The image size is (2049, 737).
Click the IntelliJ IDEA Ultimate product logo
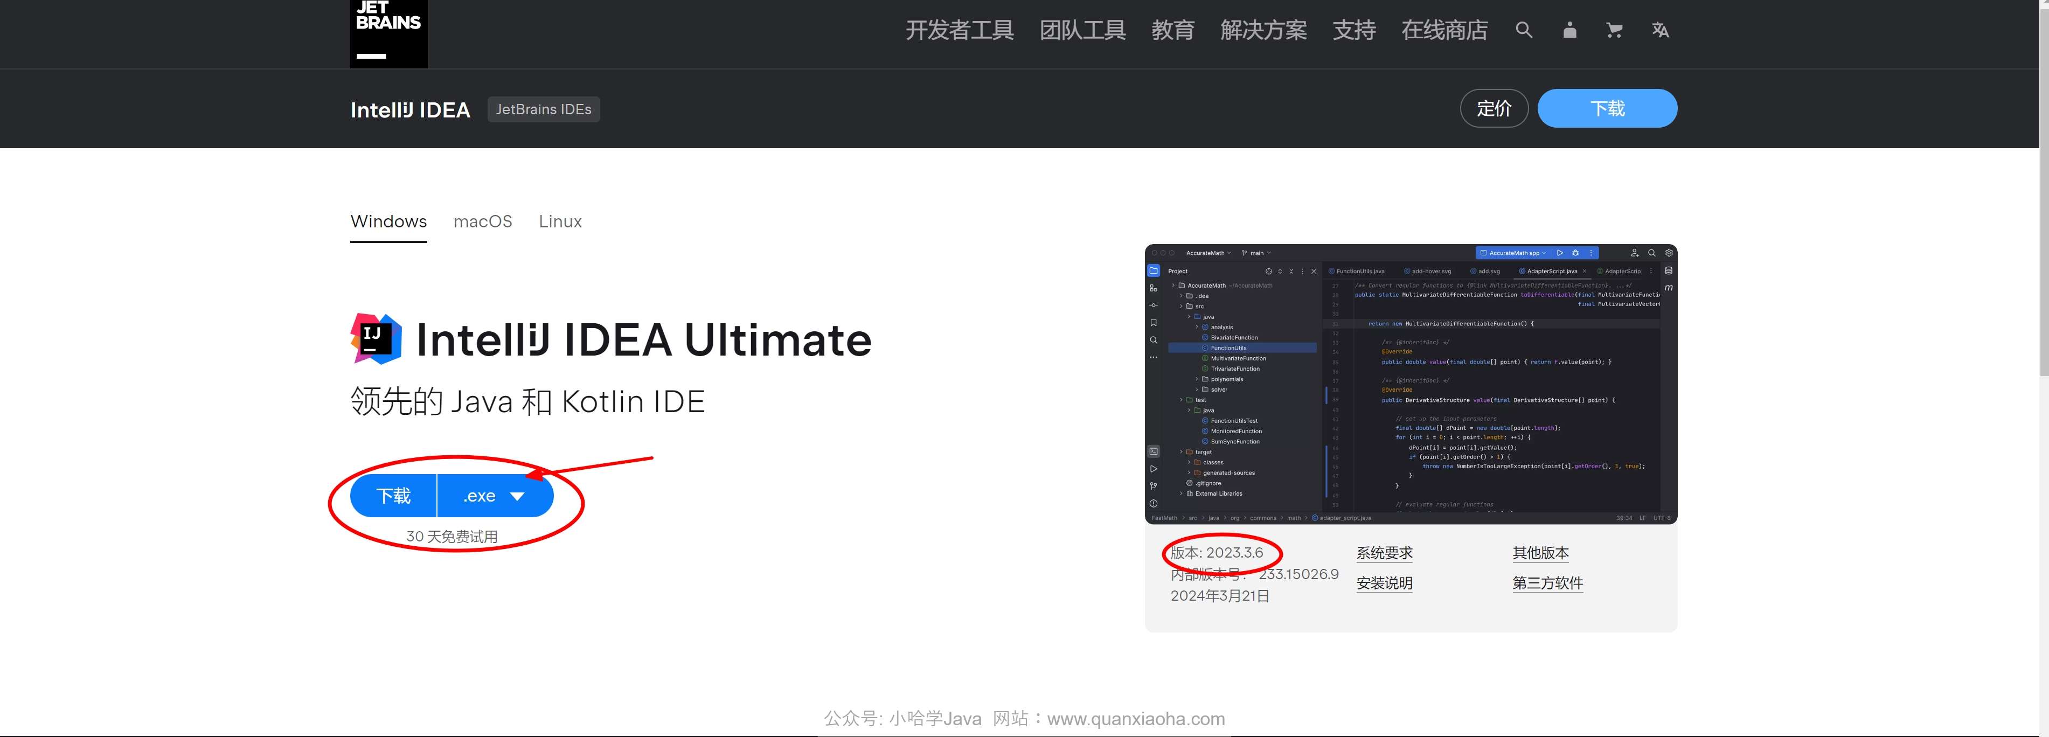(x=376, y=339)
